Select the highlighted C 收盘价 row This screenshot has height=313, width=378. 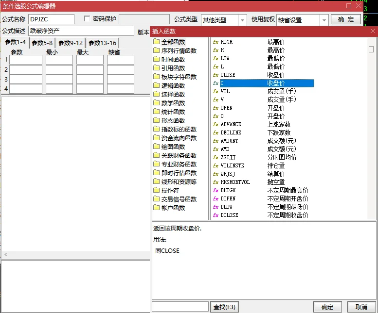267,83
